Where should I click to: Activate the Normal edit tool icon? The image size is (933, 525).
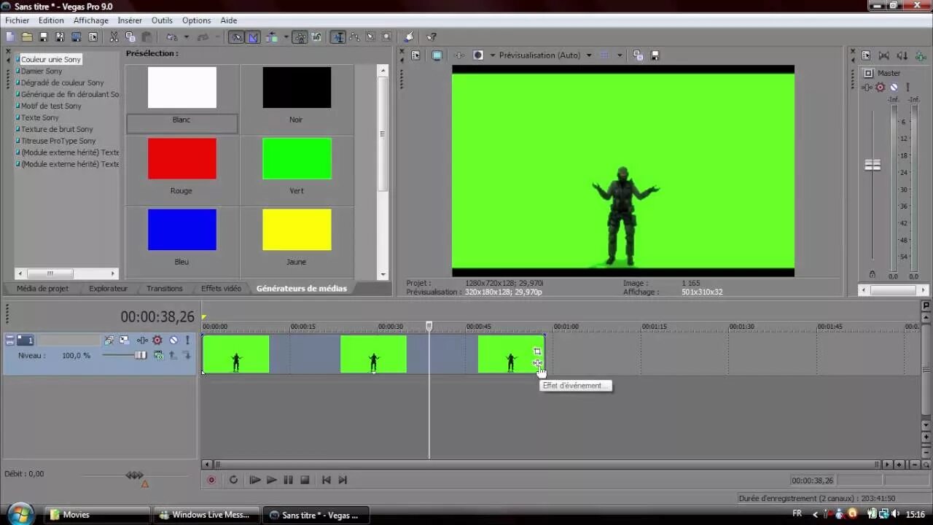pyautogui.click(x=236, y=36)
